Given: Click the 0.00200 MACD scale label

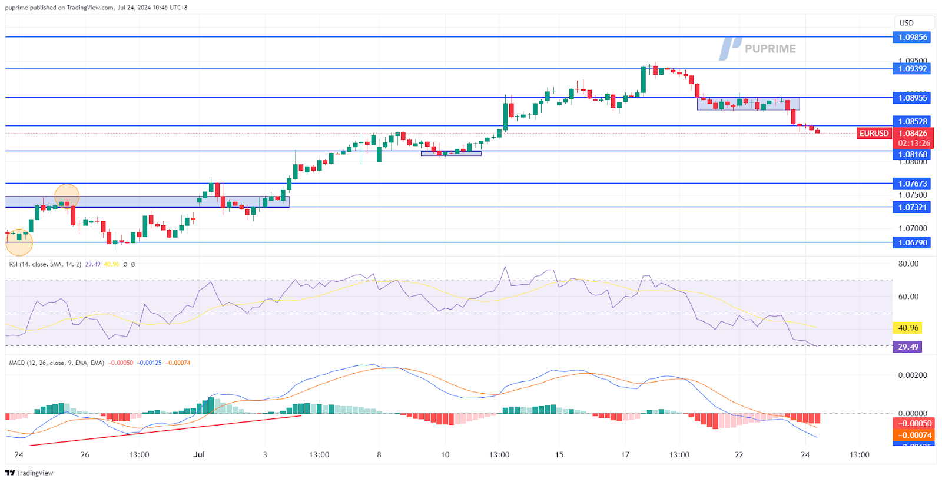Looking at the screenshot, I should 913,375.
